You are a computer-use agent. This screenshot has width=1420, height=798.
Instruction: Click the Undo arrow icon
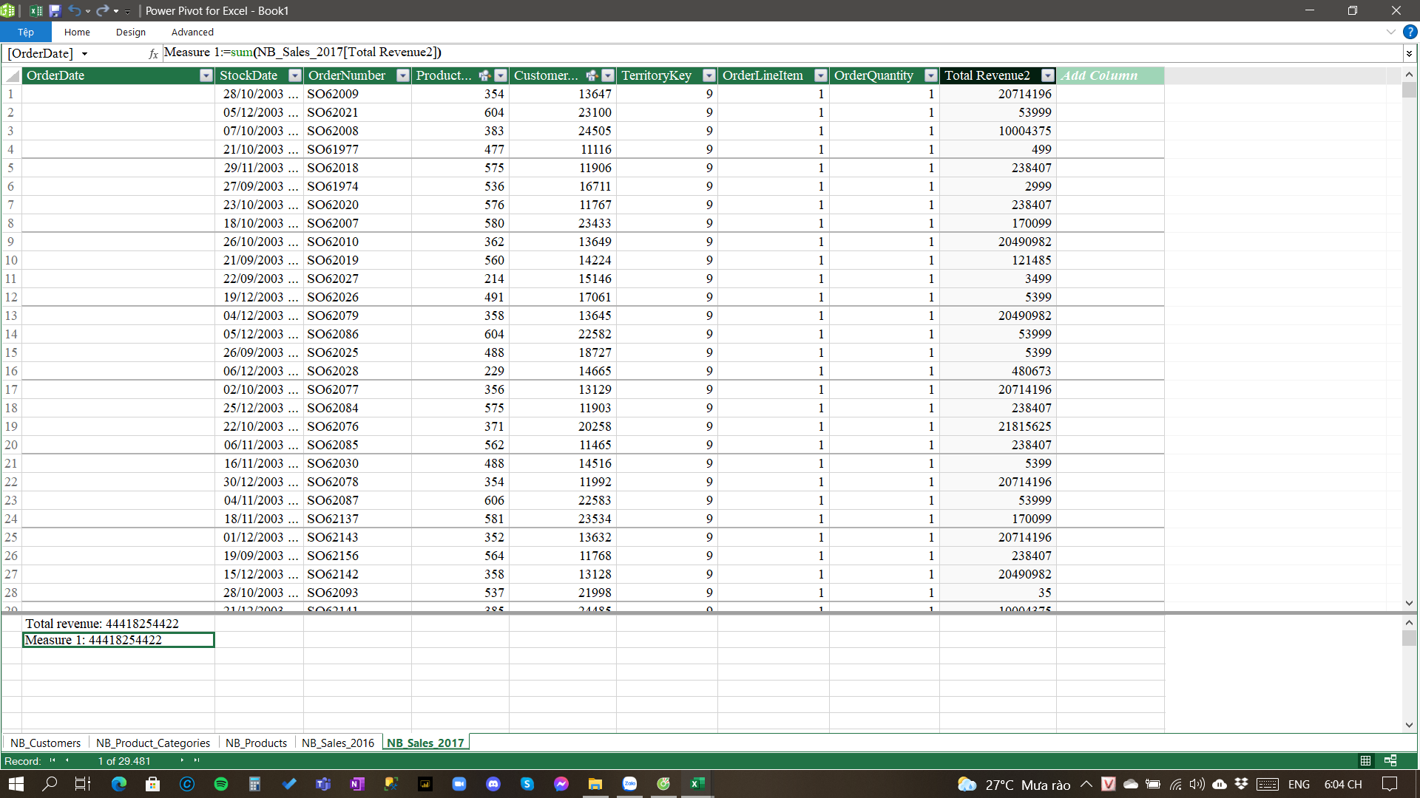(x=74, y=10)
